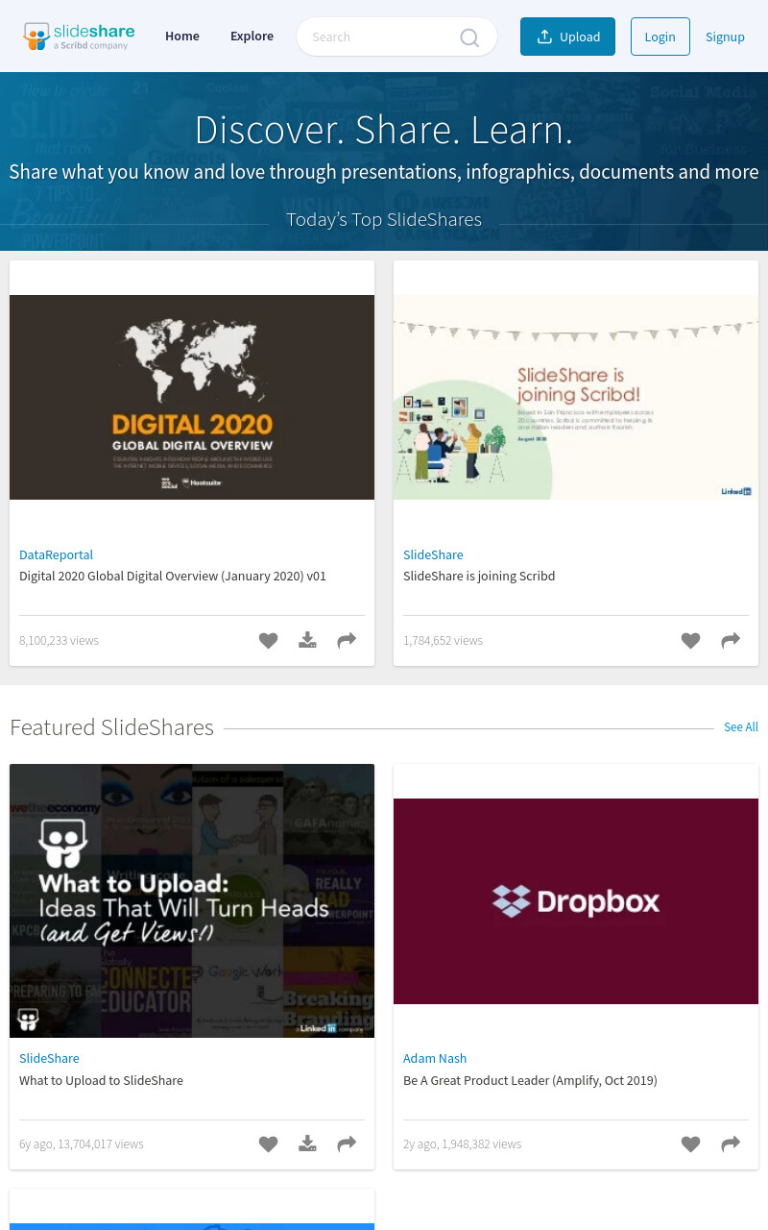Open SlideShare author link on What to Upload card
This screenshot has height=1230, width=768.
click(x=49, y=1058)
